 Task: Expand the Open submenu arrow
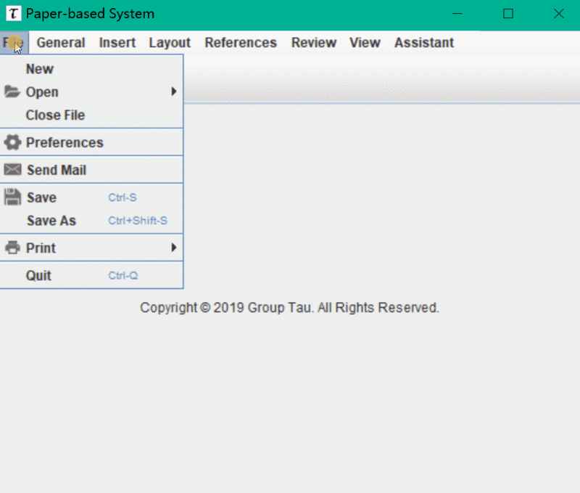174,91
